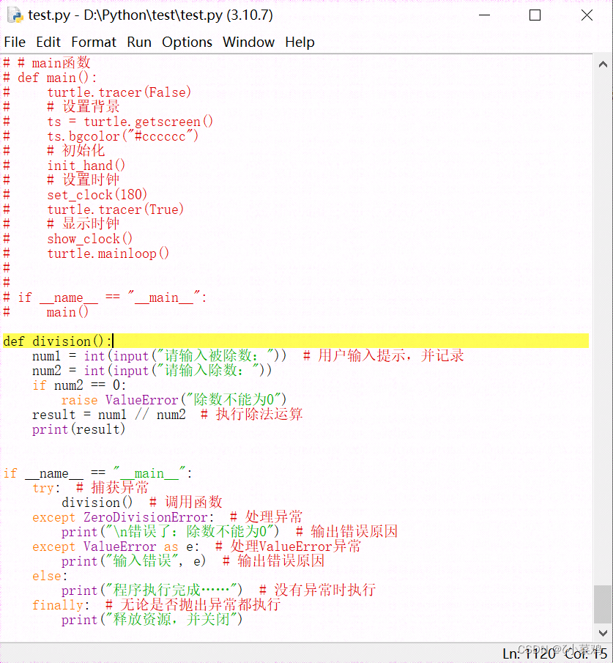Click the 'show_clock()' line
The width and height of the screenshot is (613, 663).
click(x=67, y=239)
